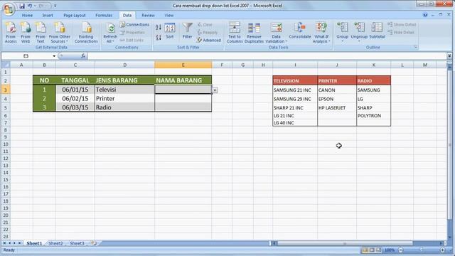Click the zoom slider handle
Screen dimensions: 455x256
click(422, 250)
